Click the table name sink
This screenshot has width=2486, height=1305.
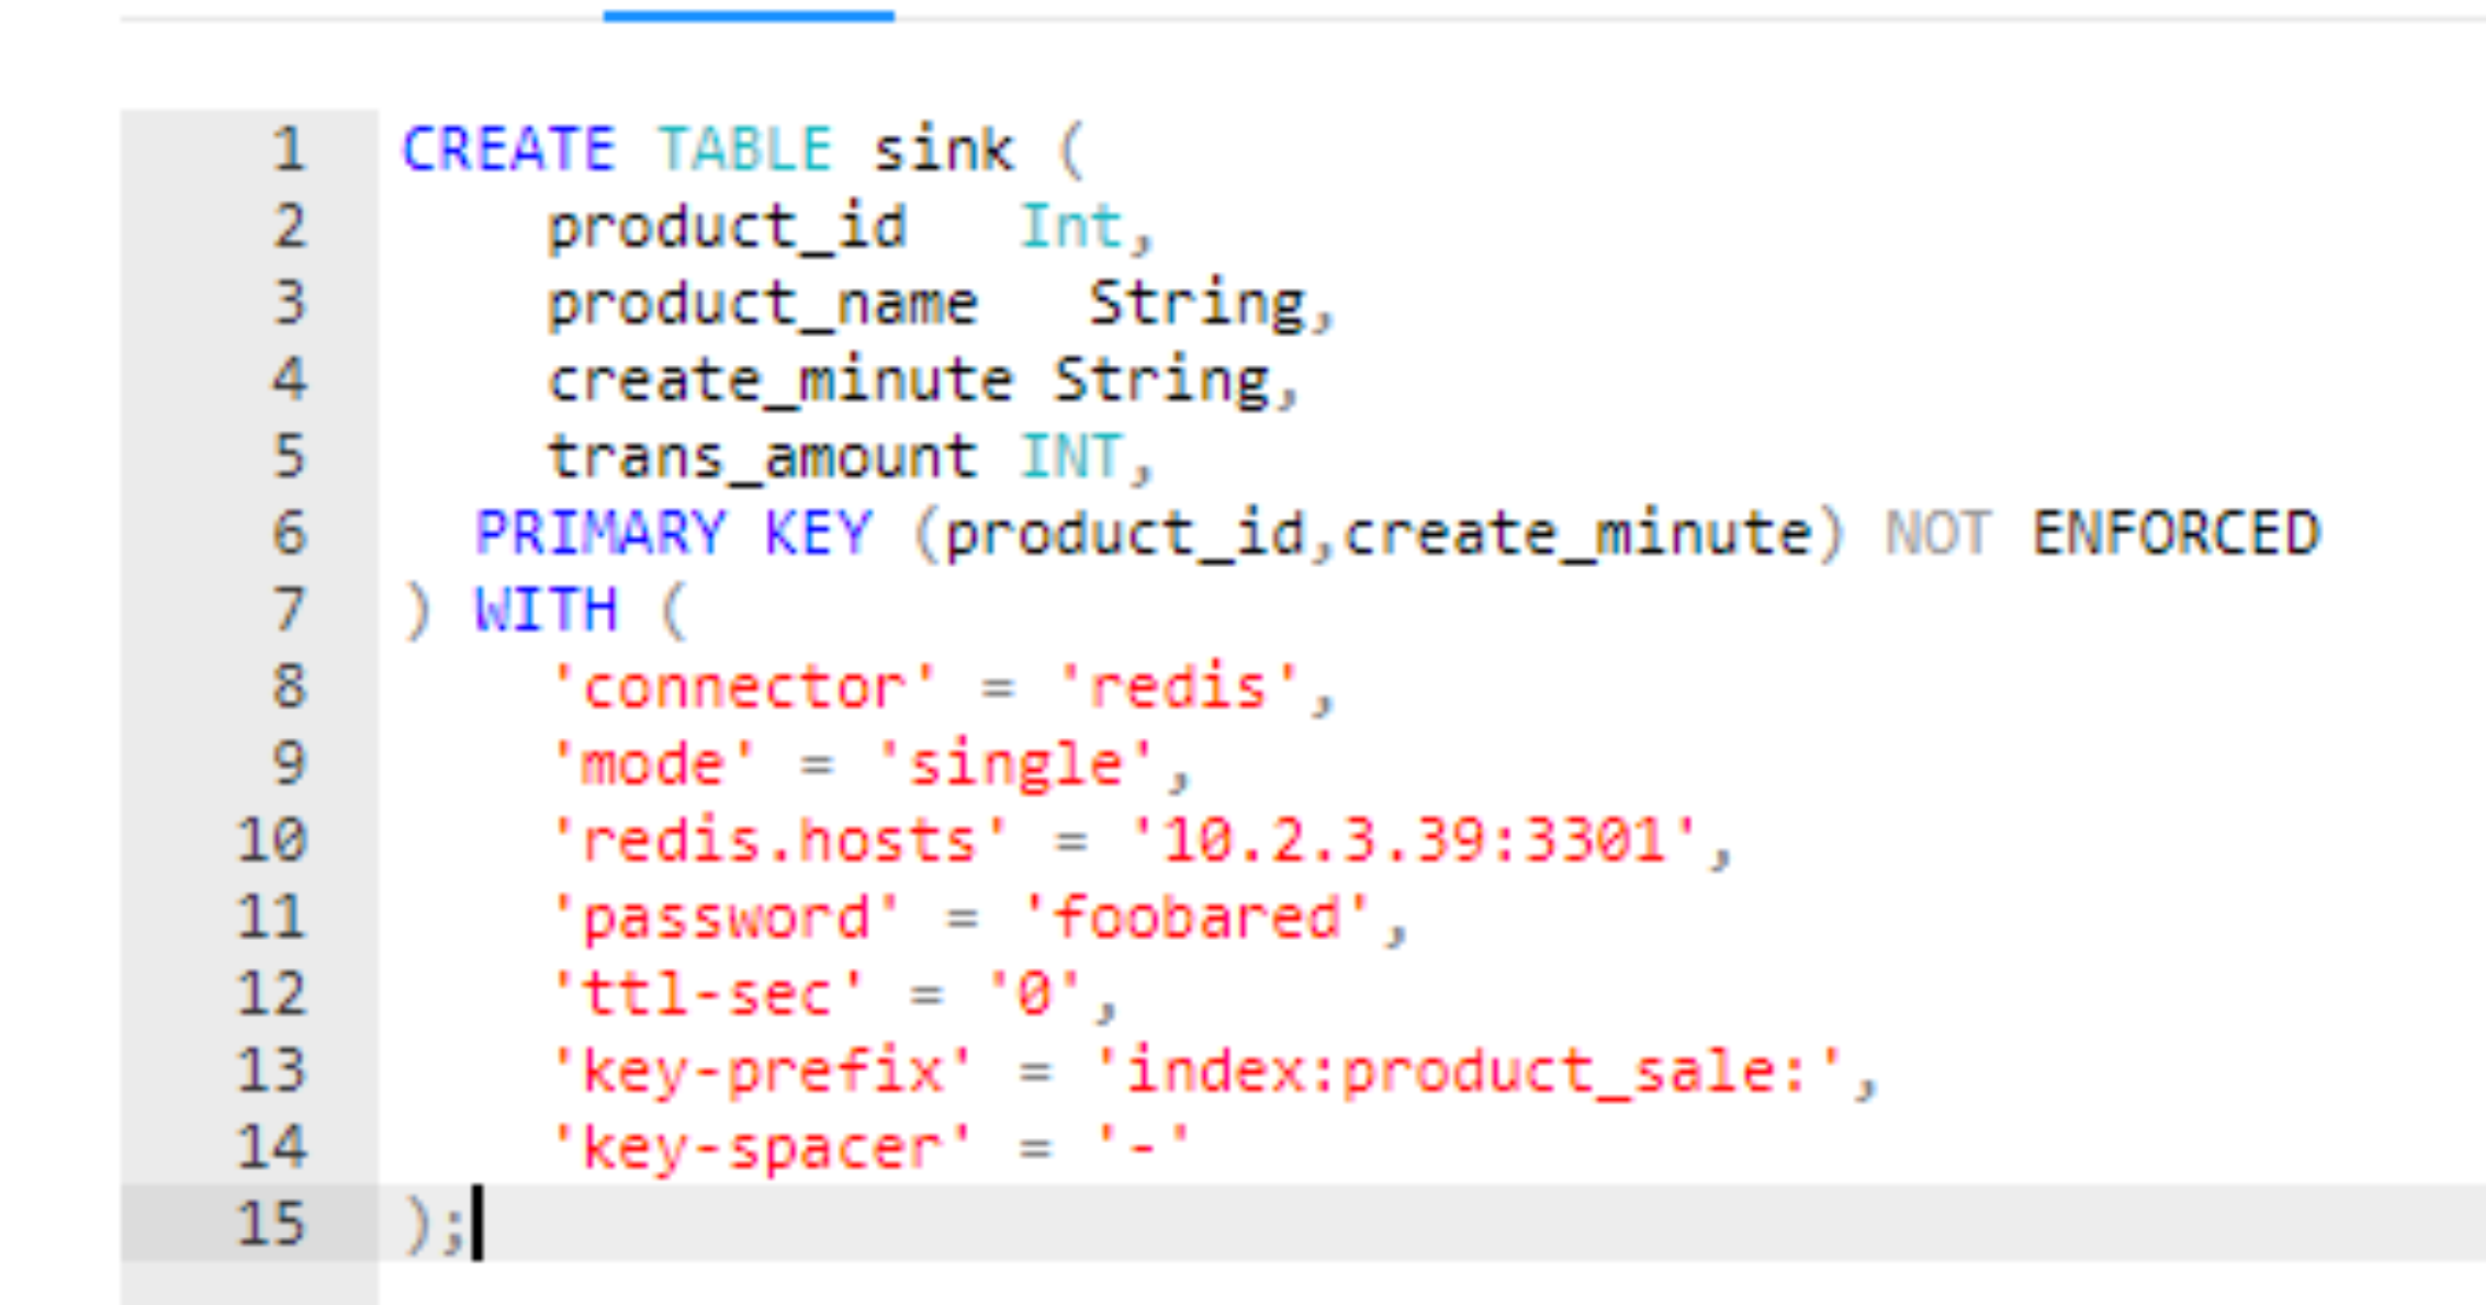[x=942, y=150]
